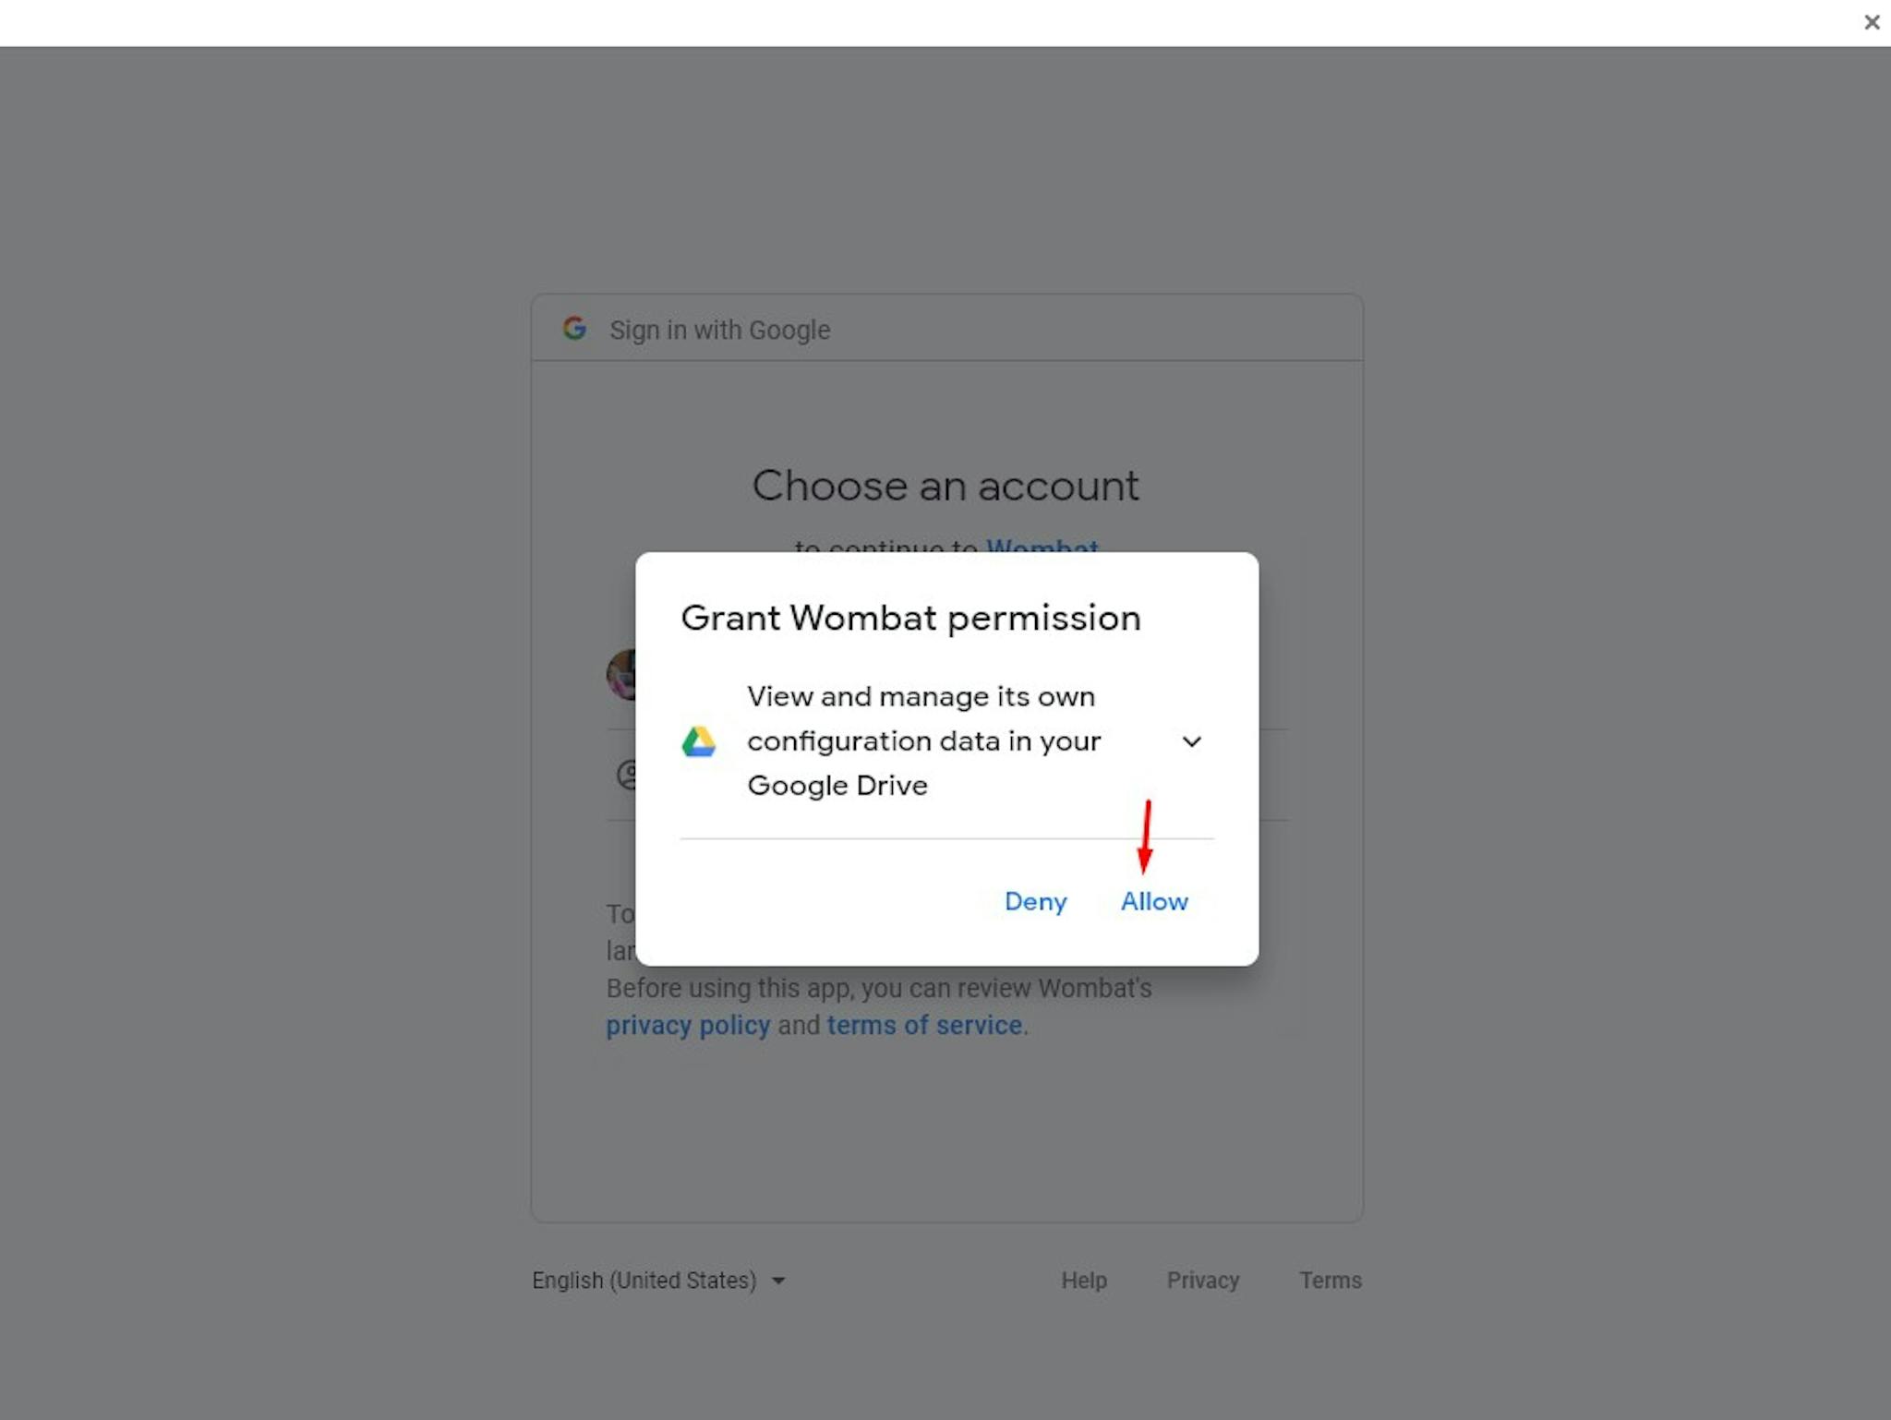Click the Google Drive icon in dialog
Screen dimensions: 1891x1420
point(699,741)
